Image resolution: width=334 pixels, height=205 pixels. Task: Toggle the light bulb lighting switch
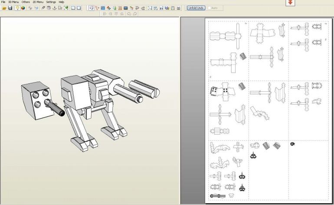17,8
